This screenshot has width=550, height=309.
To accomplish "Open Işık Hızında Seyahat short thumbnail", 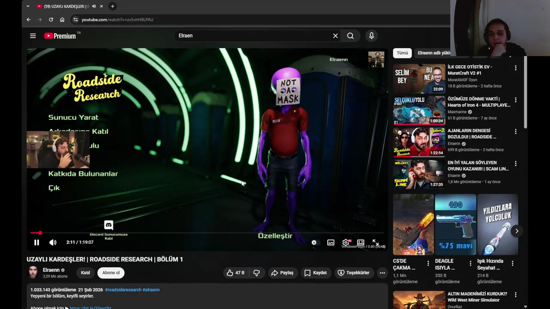I will [x=498, y=224].
